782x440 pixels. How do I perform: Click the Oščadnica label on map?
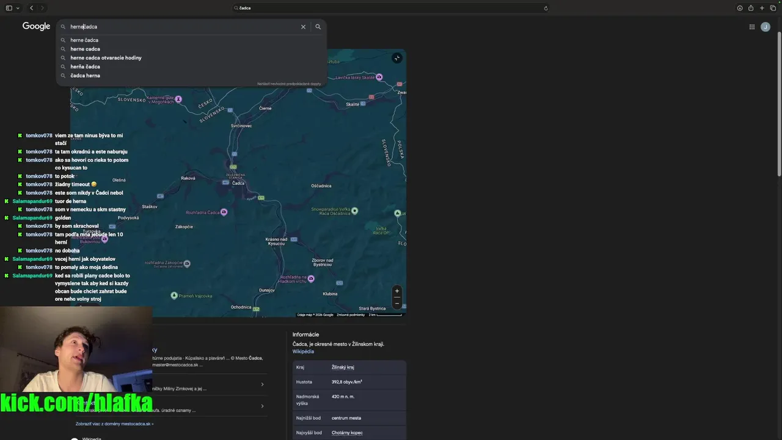point(321,186)
